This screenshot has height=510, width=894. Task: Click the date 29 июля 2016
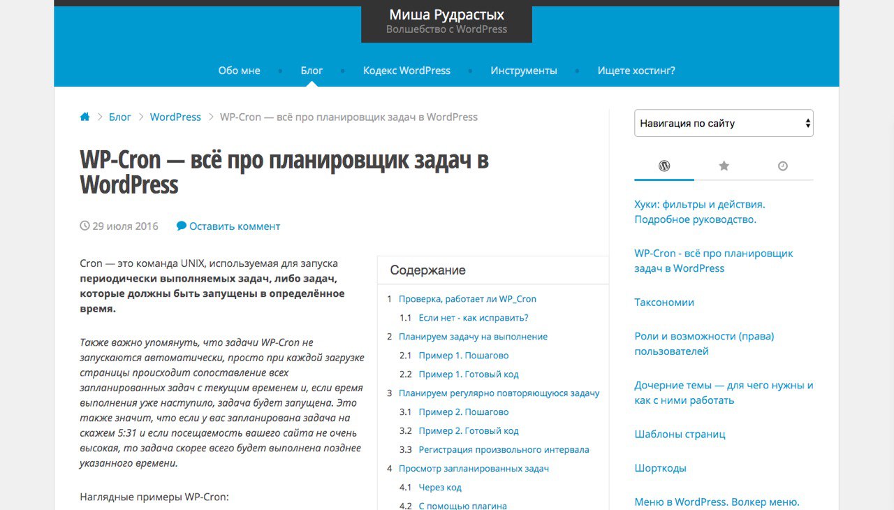(125, 226)
